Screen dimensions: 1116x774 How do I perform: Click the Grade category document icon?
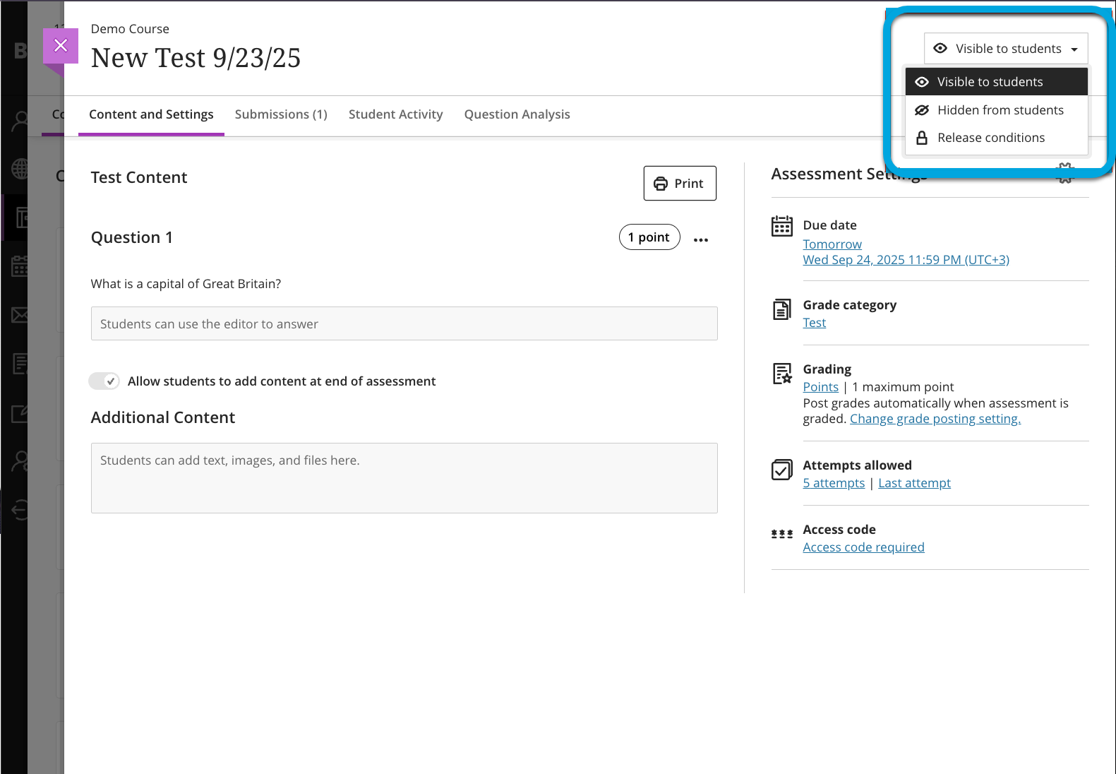pos(781,309)
